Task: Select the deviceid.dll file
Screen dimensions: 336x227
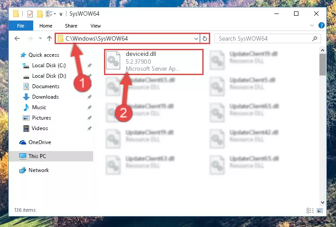Action: click(154, 62)
